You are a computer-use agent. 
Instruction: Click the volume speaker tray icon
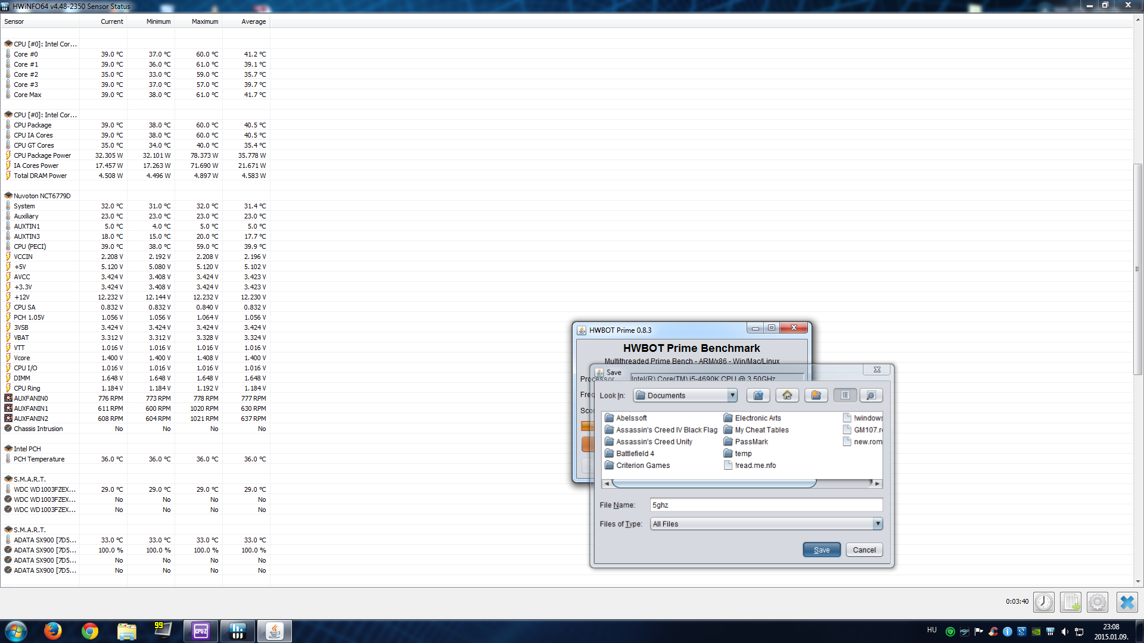tap(1065, 632)
